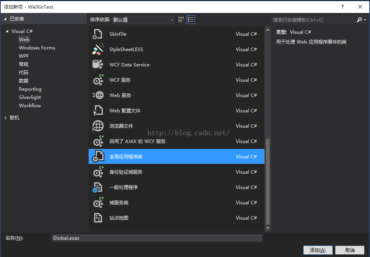Click the search magnifier icon
The image size is (370, 257).
pos(359,20)
